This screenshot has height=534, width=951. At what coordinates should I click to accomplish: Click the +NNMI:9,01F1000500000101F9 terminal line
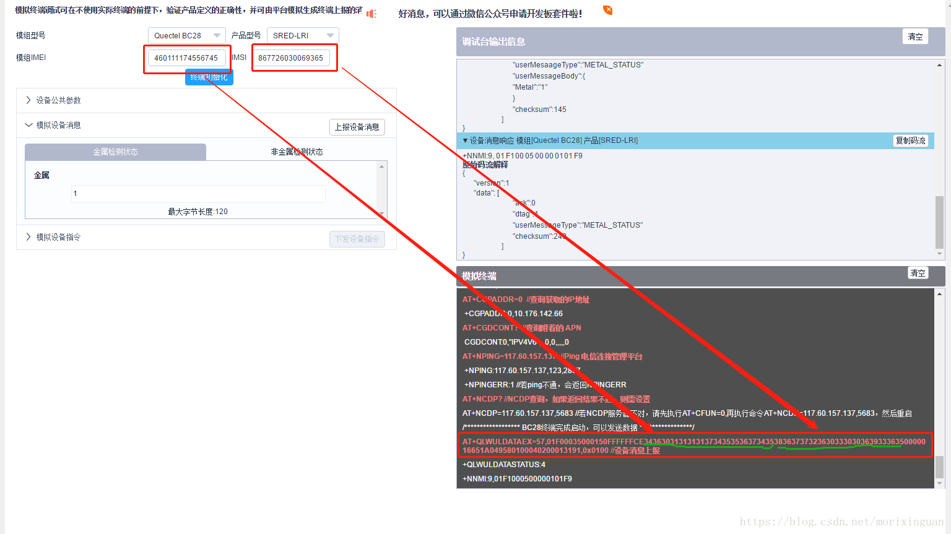click(517, 479)
